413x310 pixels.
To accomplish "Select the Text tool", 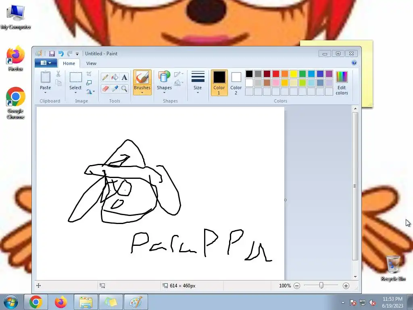I will click(x=124, y=77).
